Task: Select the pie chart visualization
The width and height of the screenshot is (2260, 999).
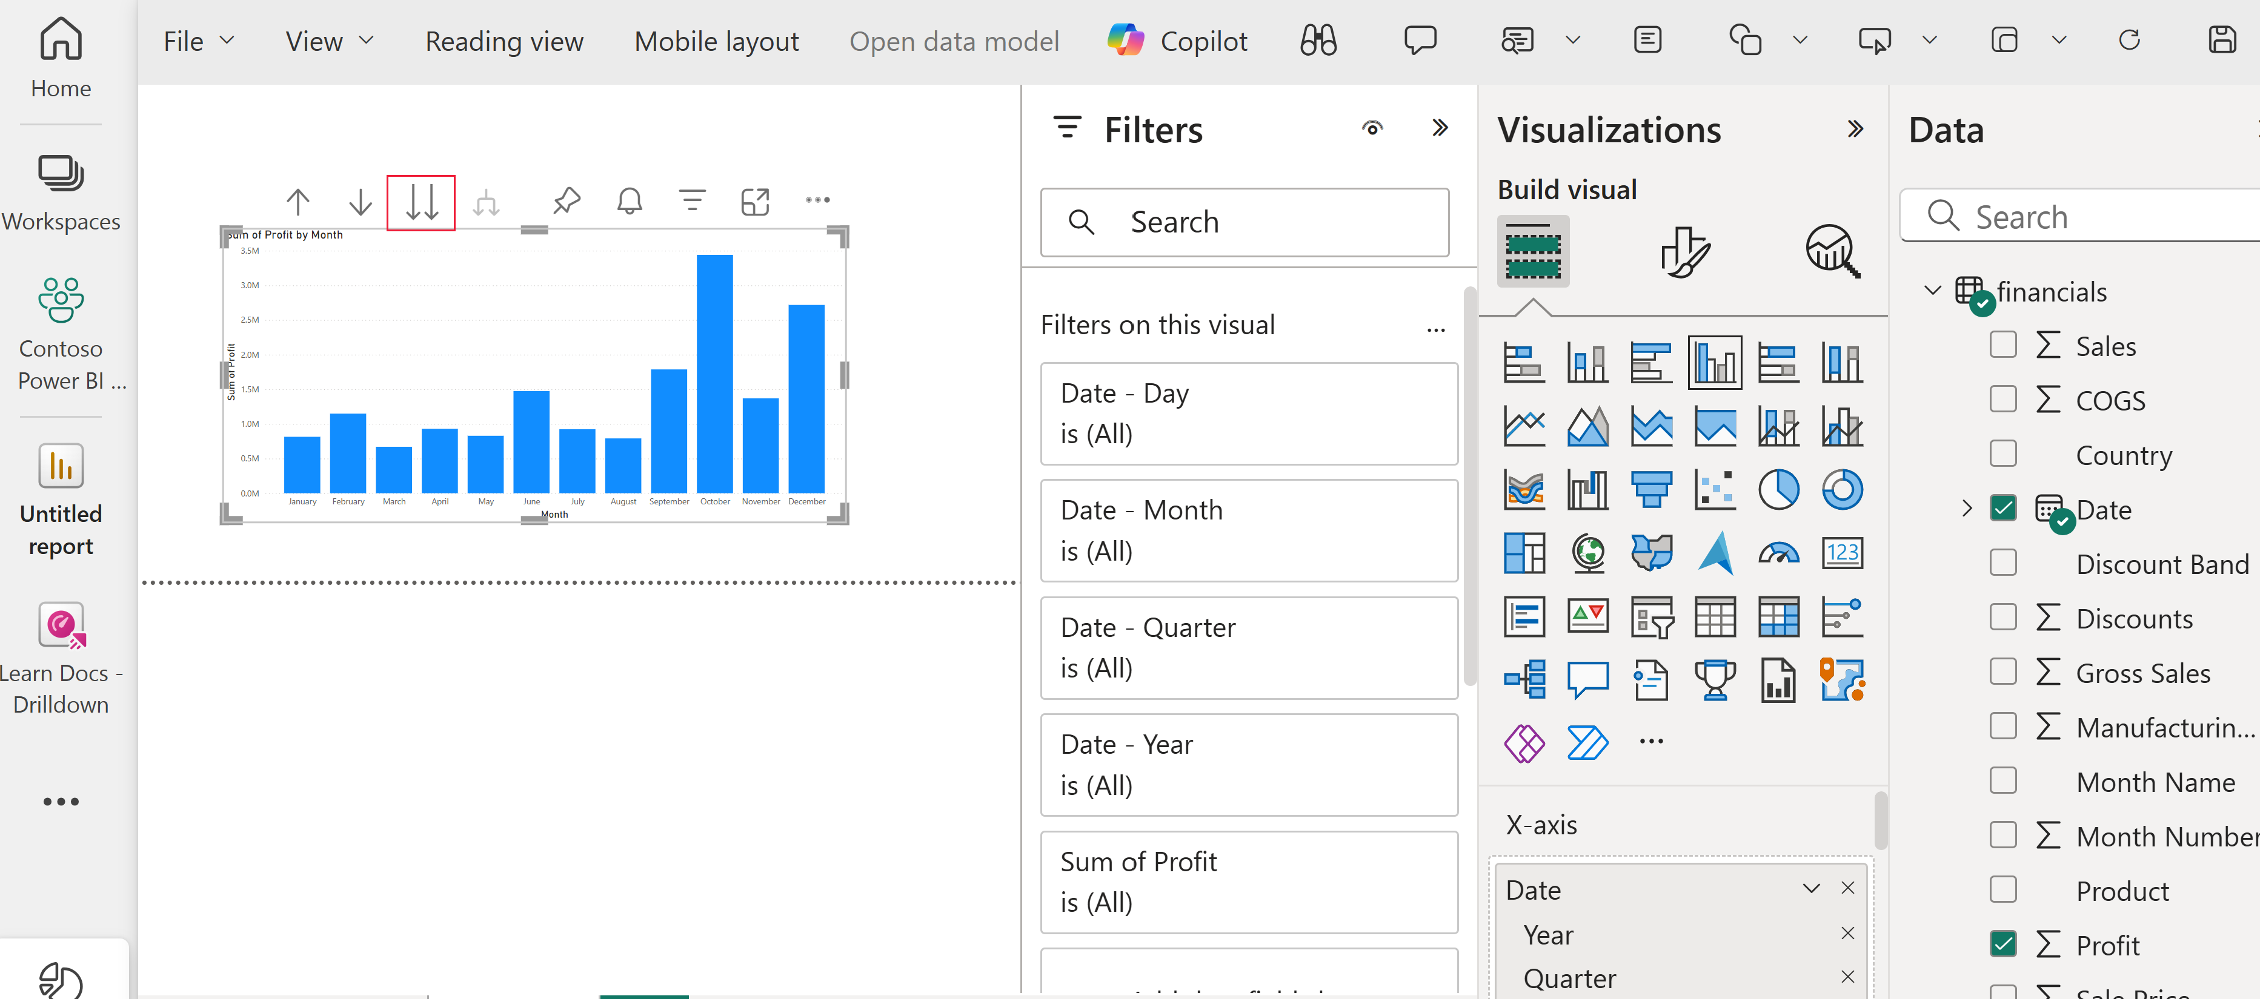Action: click(x=1778, y=489)
